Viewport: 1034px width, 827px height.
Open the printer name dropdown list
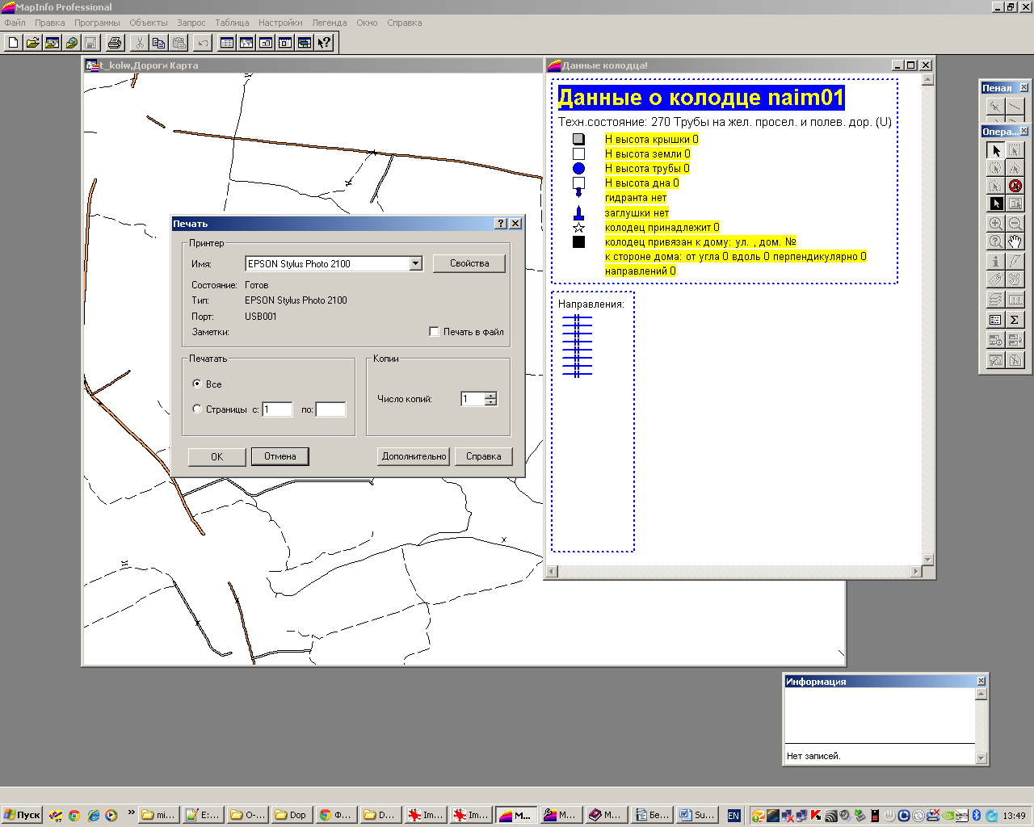click(415, 263)
